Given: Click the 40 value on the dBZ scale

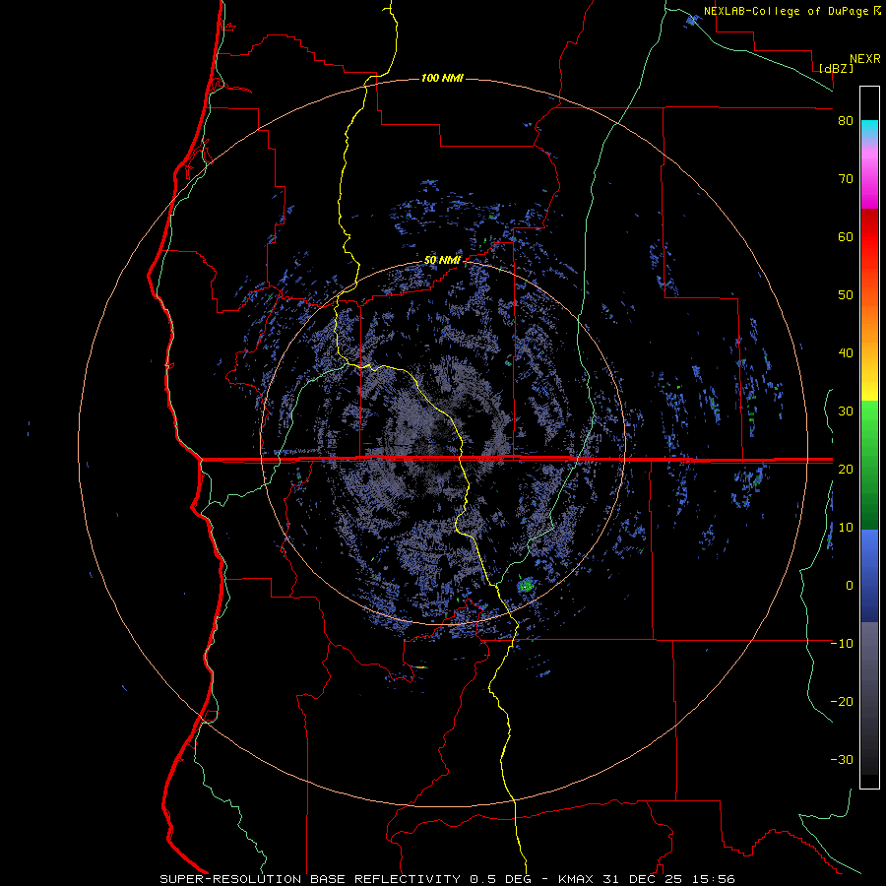Looking at the screenshot, I should pyautogui.click(x=846, y=353).
